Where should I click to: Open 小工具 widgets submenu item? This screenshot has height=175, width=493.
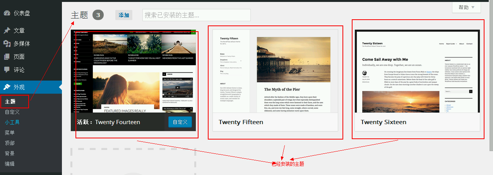(12, 123)
